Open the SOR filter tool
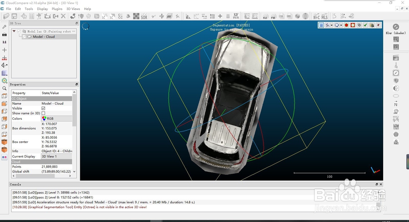This screenshot has width=409, height=222. 144,16
